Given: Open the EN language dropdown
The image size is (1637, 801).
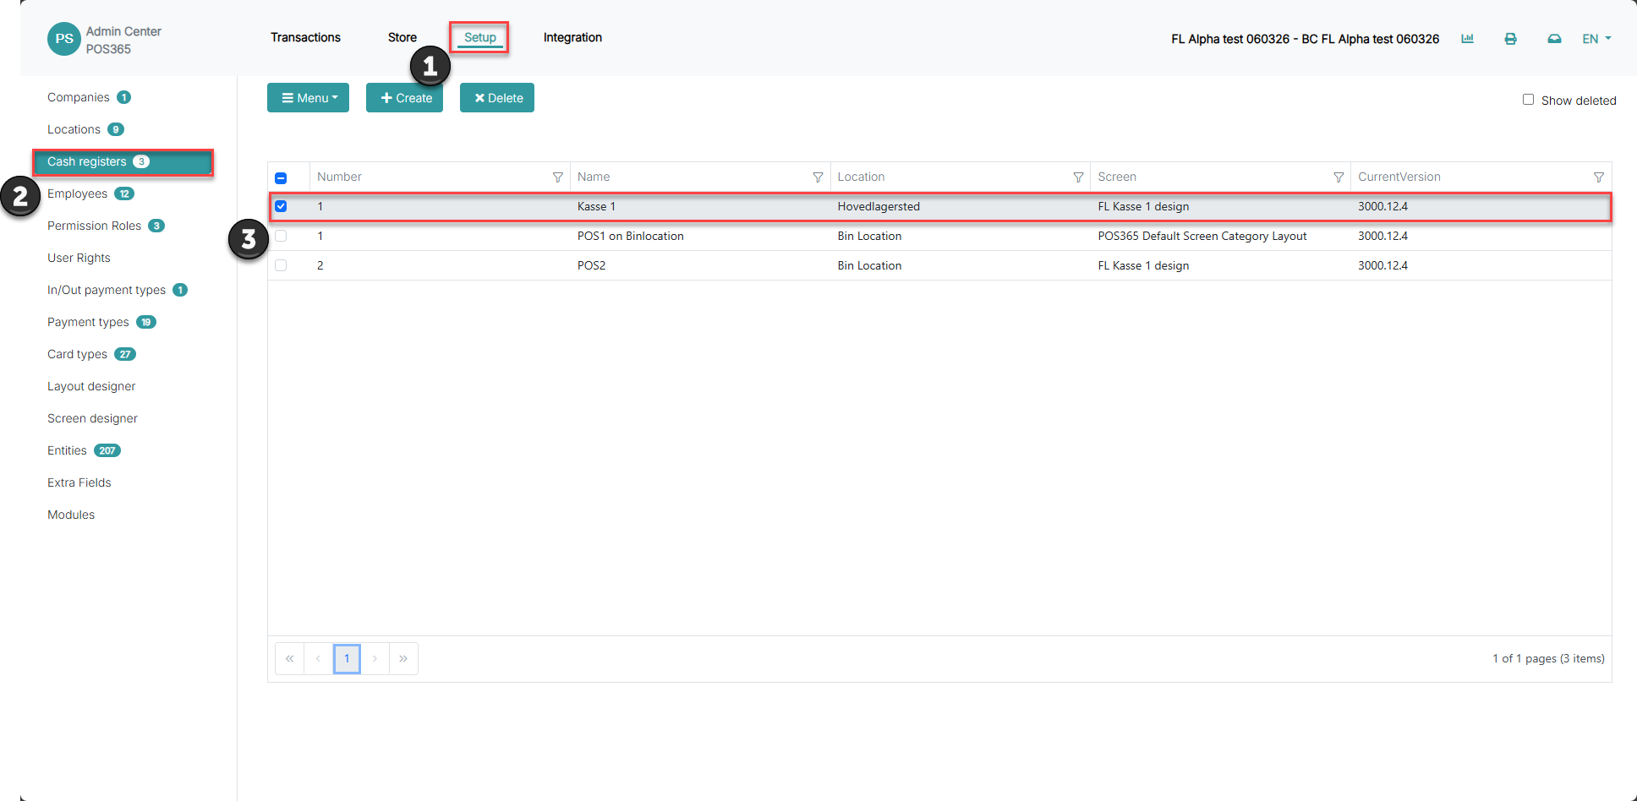Looking at the screenshot, I should pyautogui.click(x=1596, y=39).
